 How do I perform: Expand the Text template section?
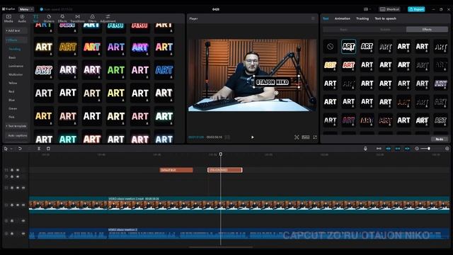coord(16,126)
